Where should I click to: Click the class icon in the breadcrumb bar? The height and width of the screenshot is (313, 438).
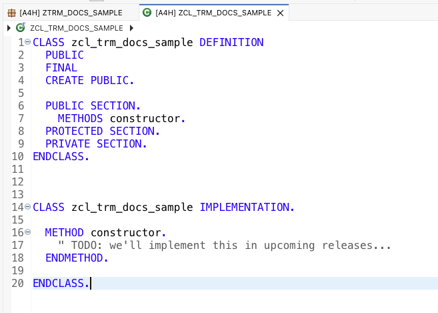[21, 28]
